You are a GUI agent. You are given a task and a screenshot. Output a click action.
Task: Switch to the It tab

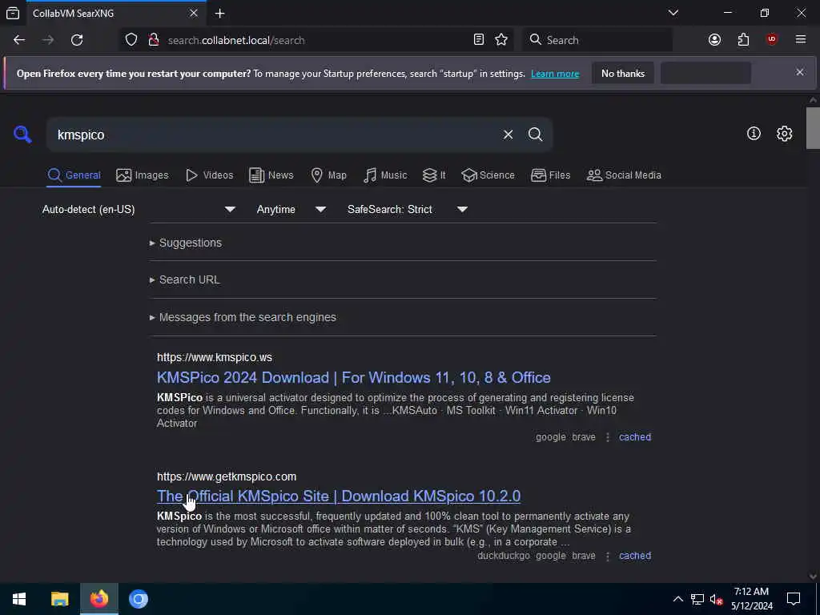(434, 175)
